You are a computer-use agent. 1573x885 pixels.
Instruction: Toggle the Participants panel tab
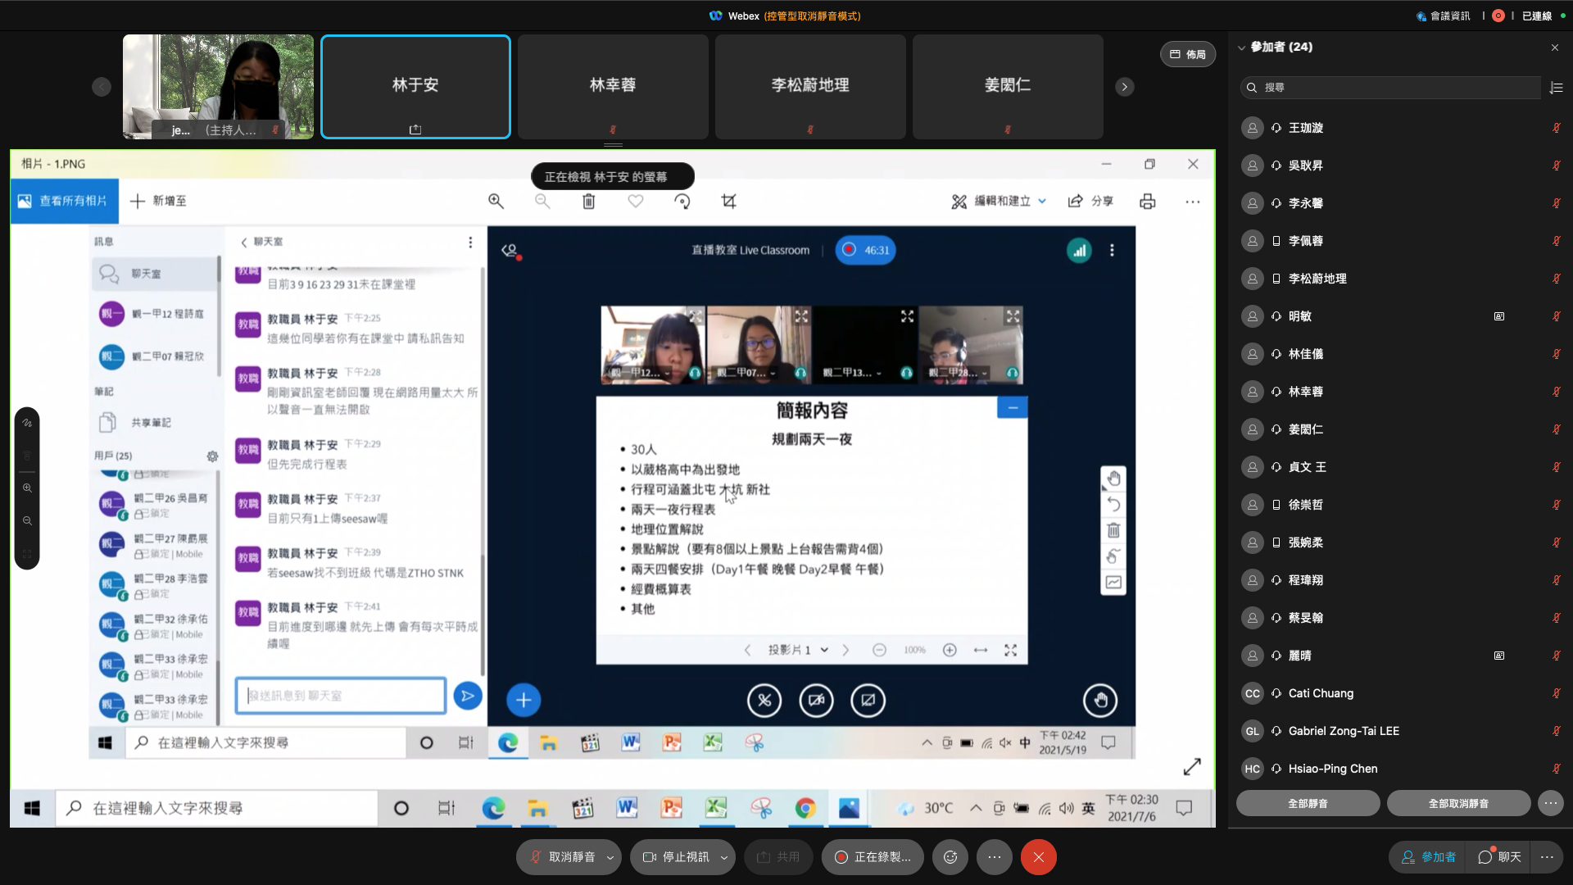click(x=1428, y=857)
